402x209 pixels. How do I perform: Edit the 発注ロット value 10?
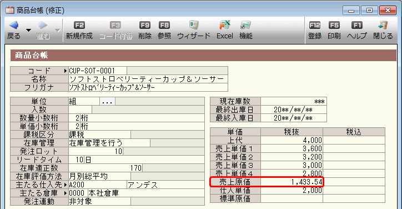tap(96, 151)
